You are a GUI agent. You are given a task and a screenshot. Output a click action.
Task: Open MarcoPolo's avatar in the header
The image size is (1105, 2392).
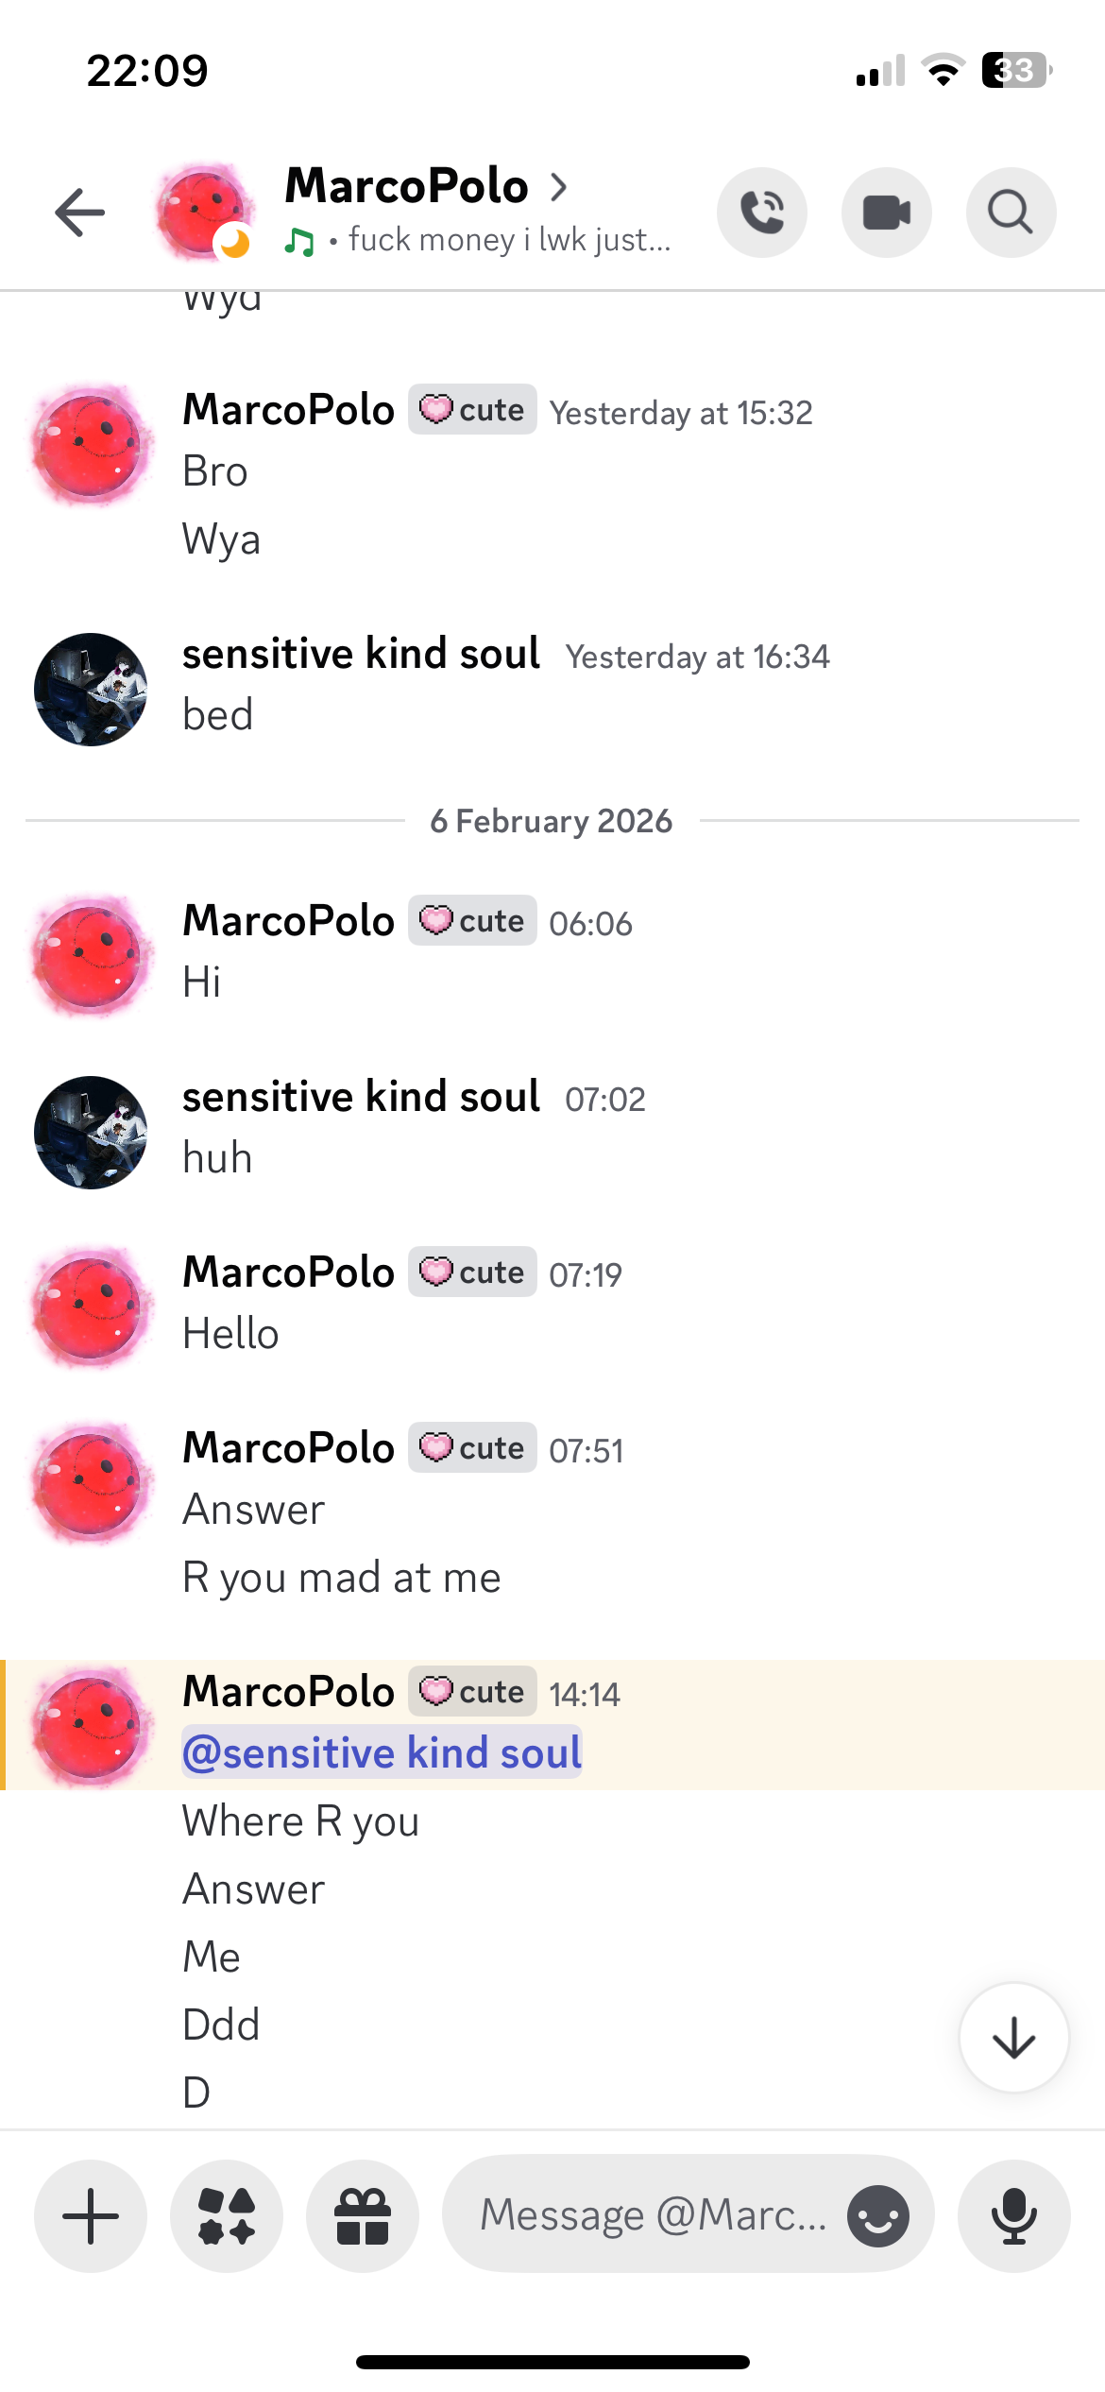[204, 212]
